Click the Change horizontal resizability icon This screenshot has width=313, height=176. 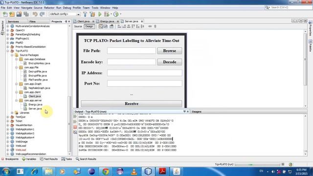[150, 26]
